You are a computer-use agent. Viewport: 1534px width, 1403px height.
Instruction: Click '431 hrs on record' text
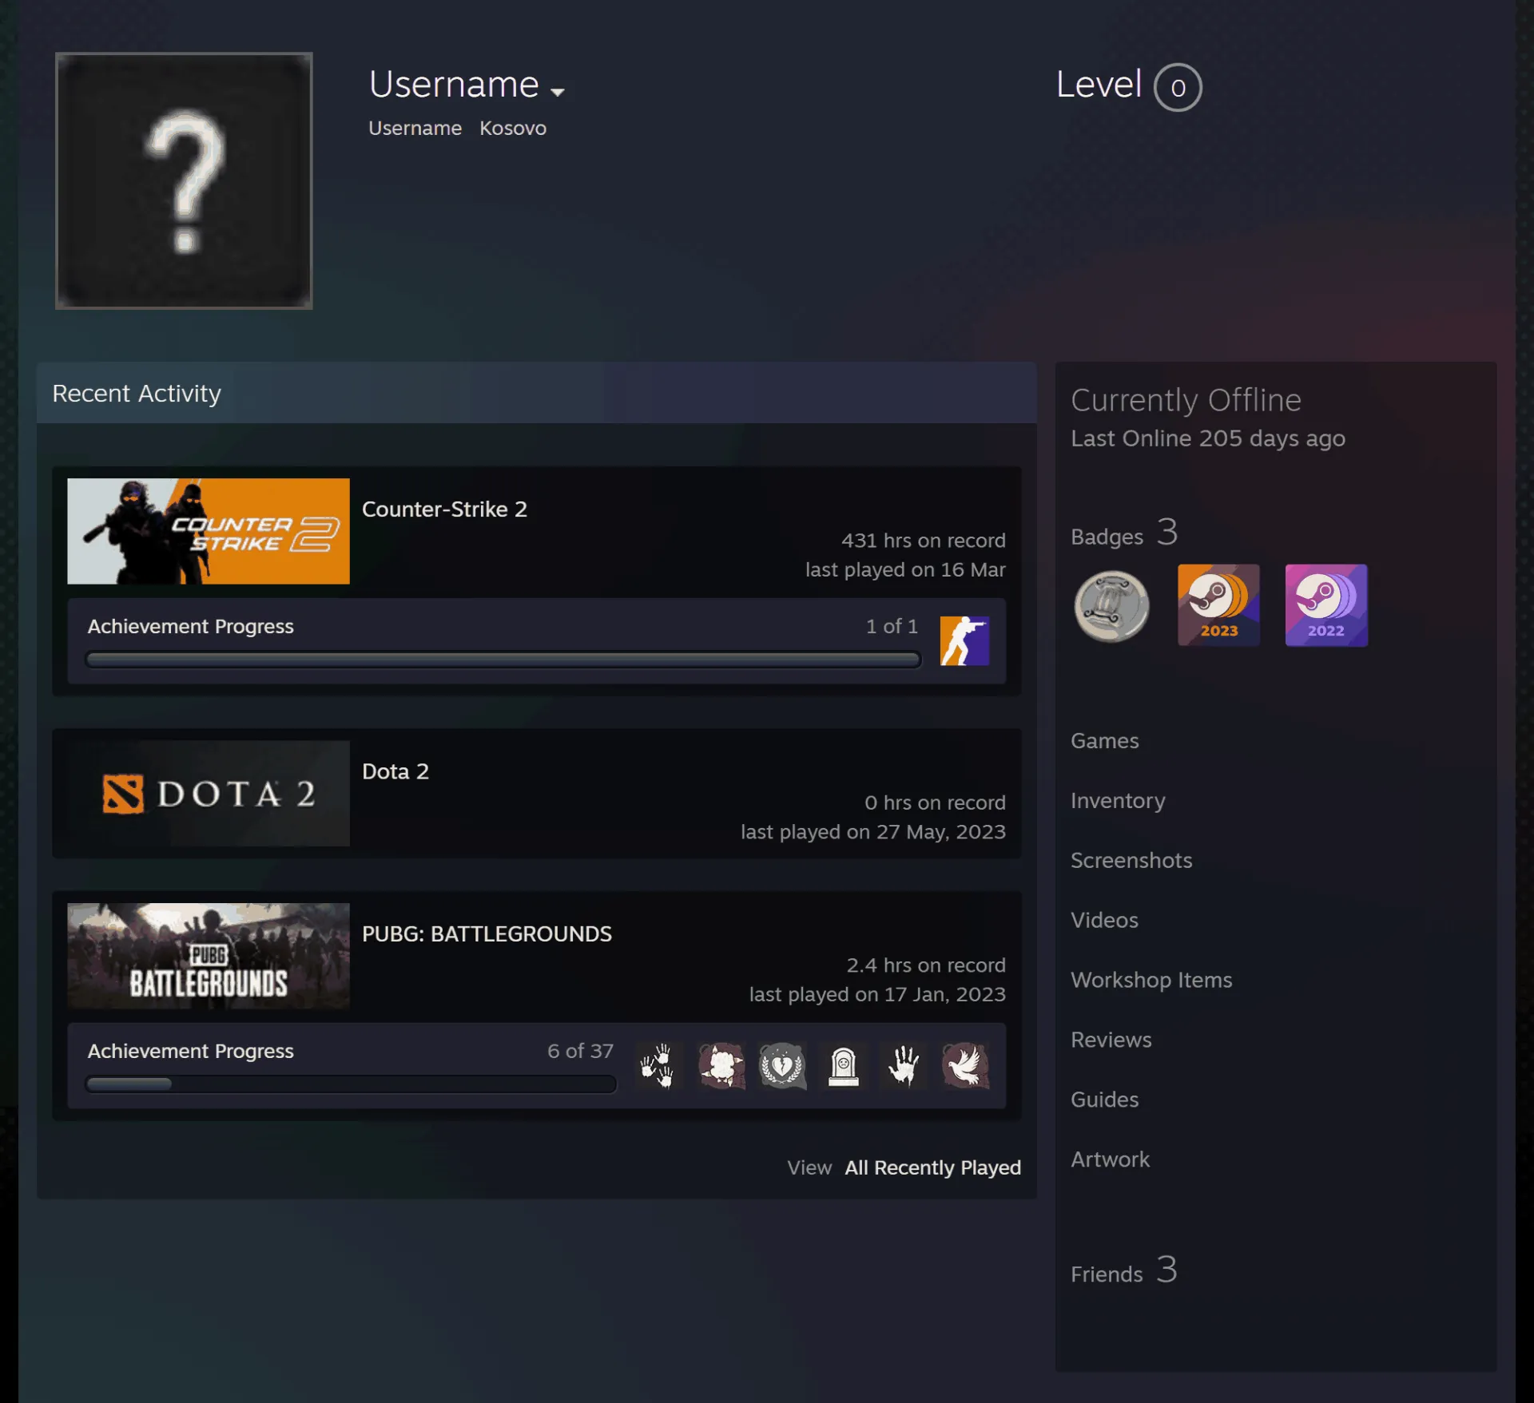[923, 541]
